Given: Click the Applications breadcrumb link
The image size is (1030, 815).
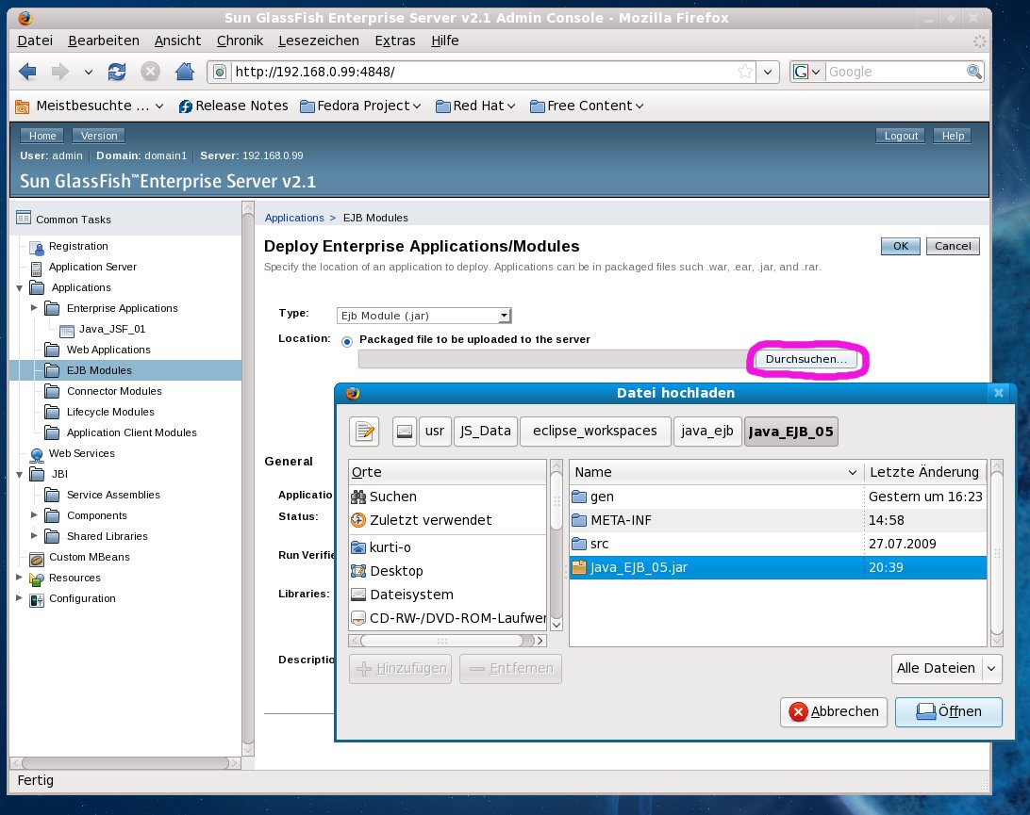Looking at the screenshot, I should (294, 218).
